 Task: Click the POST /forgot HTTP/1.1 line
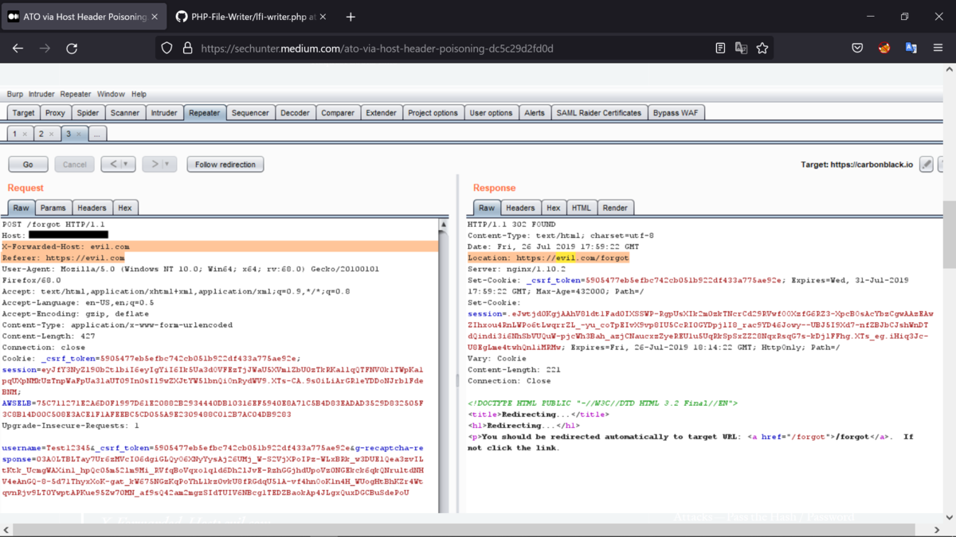tap(53, 224)
